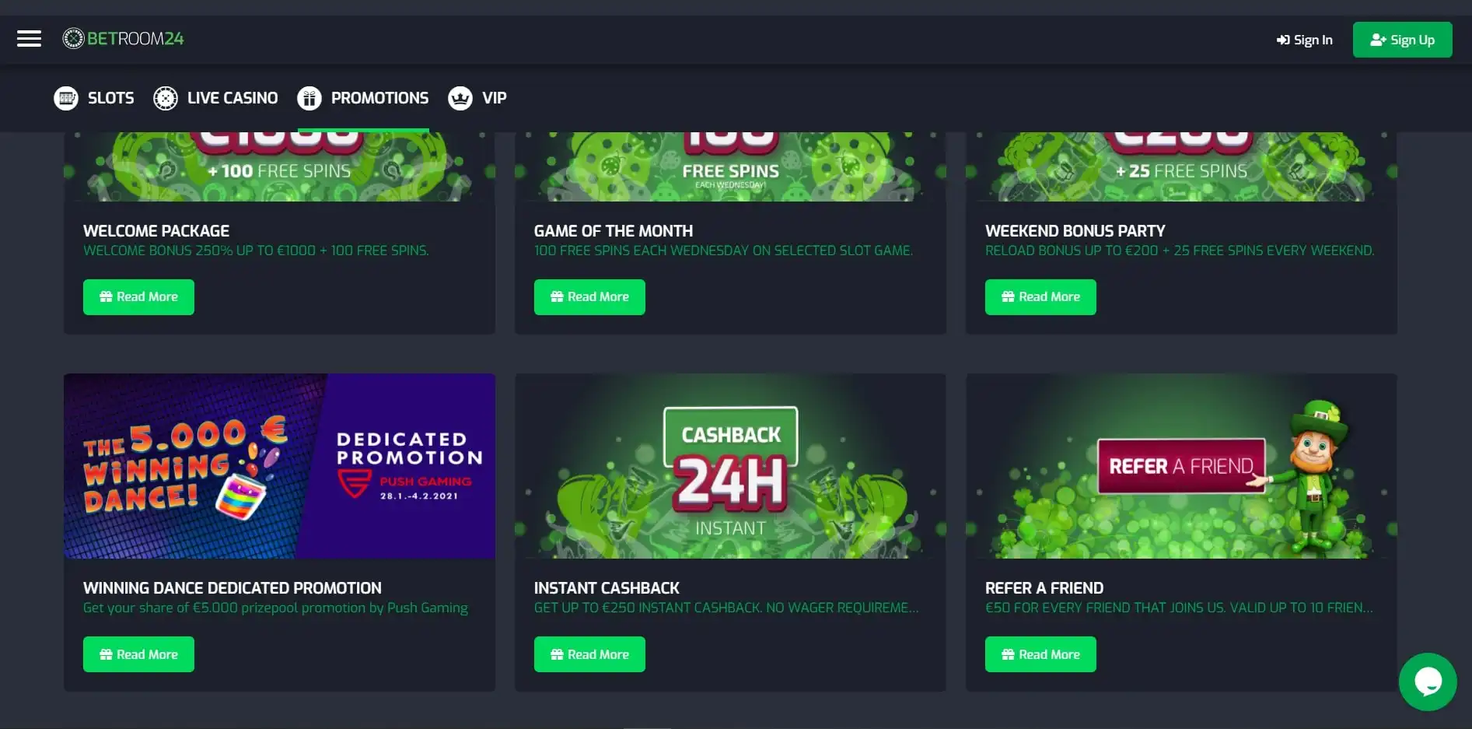Open the hamburger menu icon

click(x=29, y=39)
